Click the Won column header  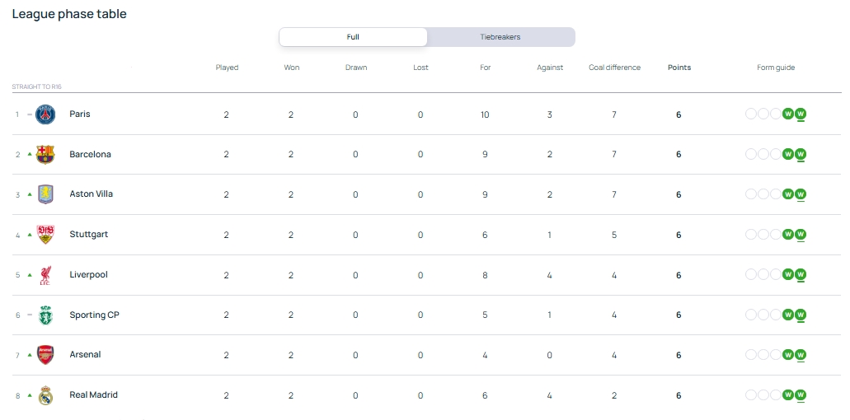[292, 68]
